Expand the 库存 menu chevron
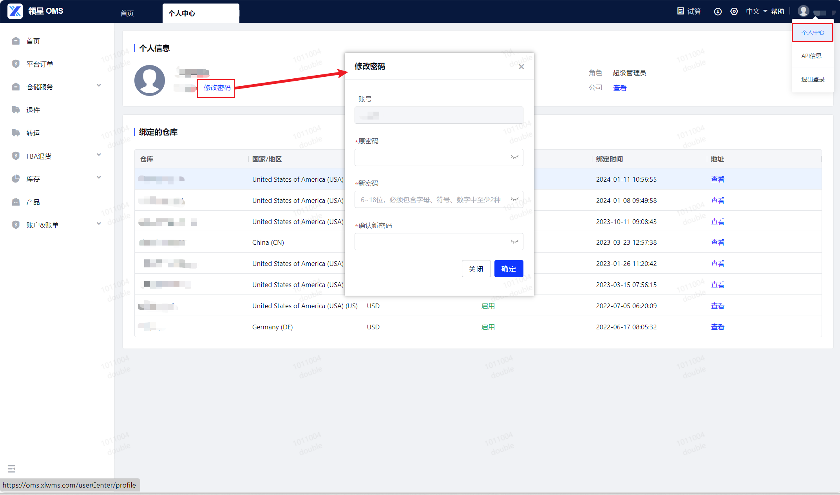Screen dimensions: 840x495 tap(99, 177)
